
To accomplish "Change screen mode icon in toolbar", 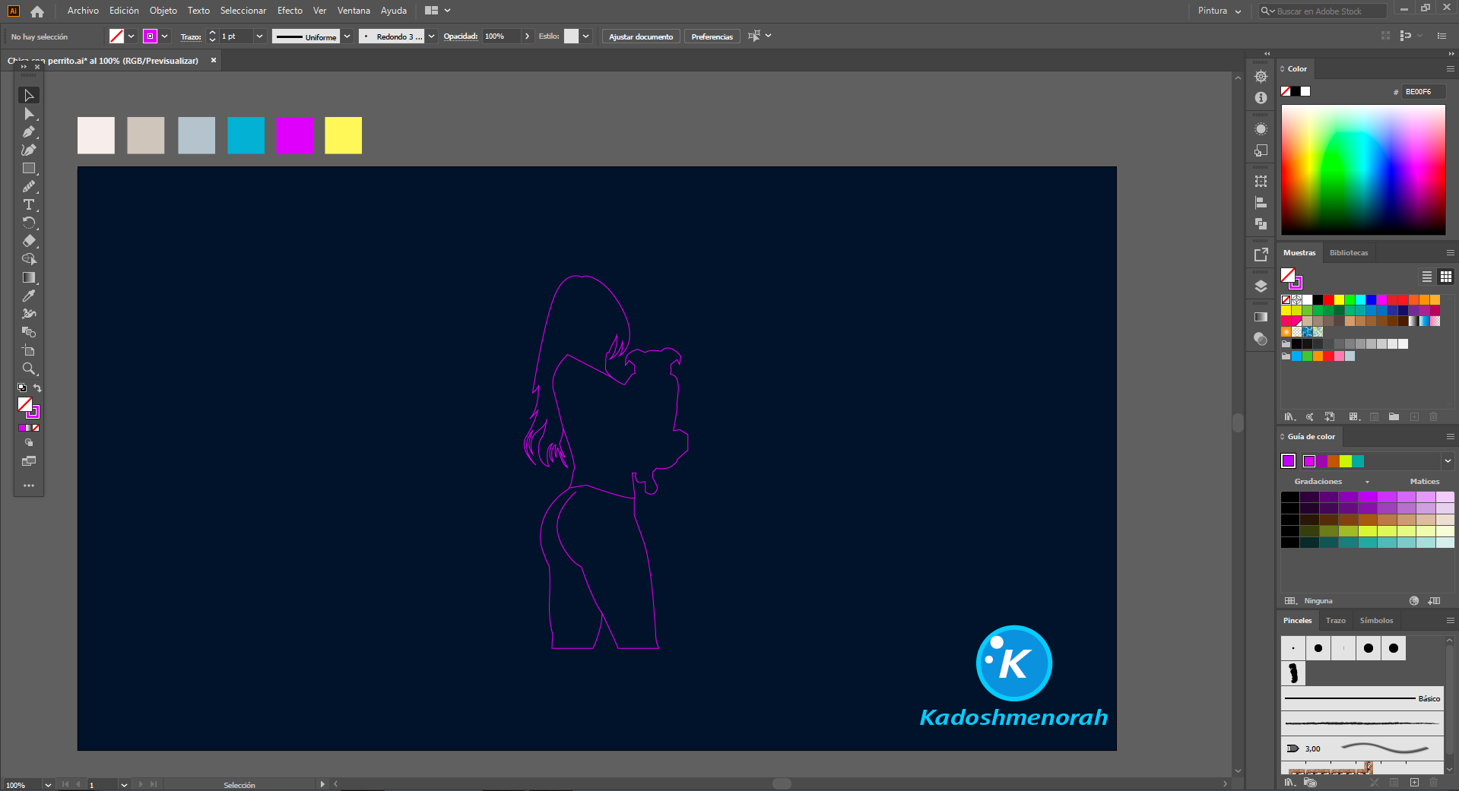I will [x=29, y=461].
